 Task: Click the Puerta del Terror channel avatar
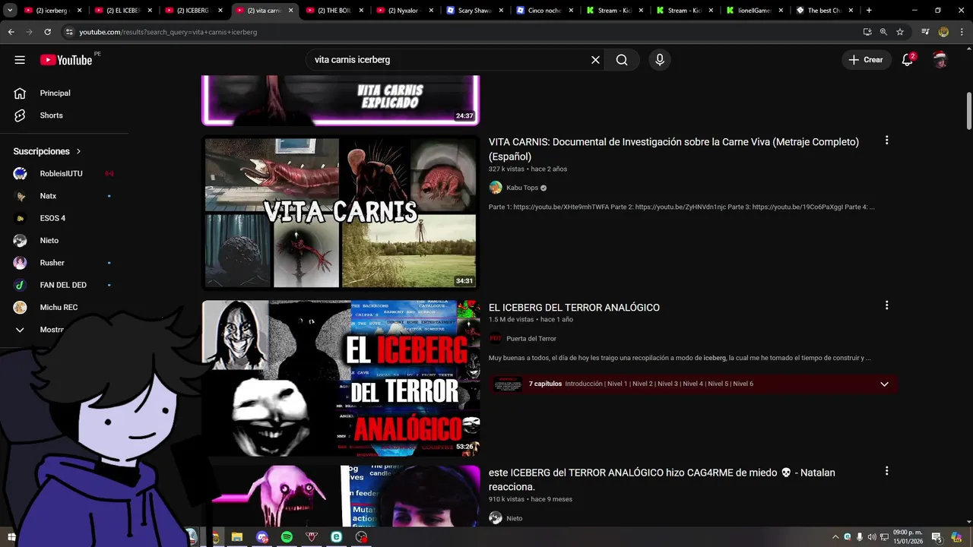click(496, 339)
